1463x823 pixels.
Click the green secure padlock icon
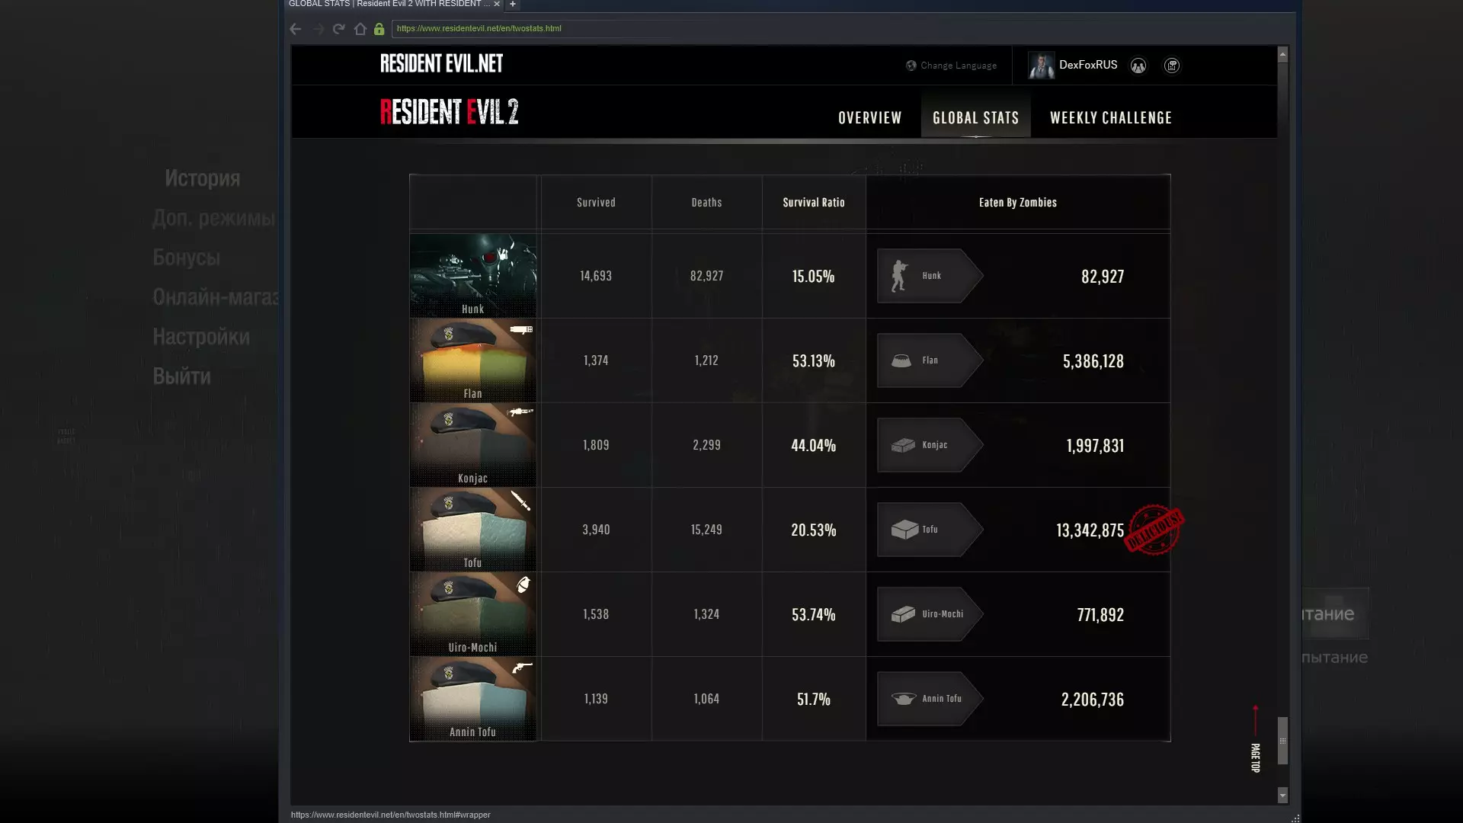(x=379, y=29)
